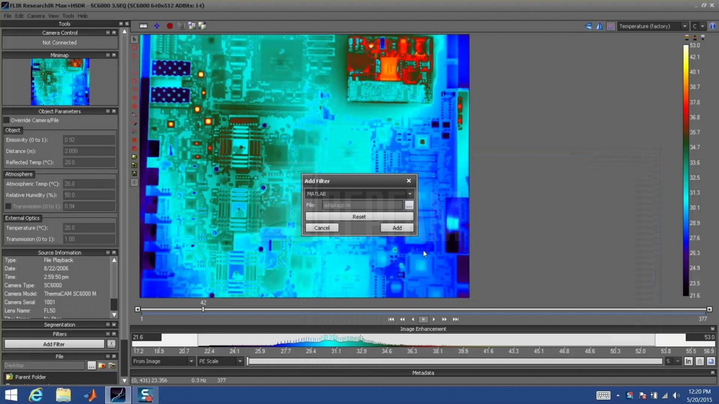Enable Override Camera/File checkbox
719x404 pixels.
pos(7,120)
